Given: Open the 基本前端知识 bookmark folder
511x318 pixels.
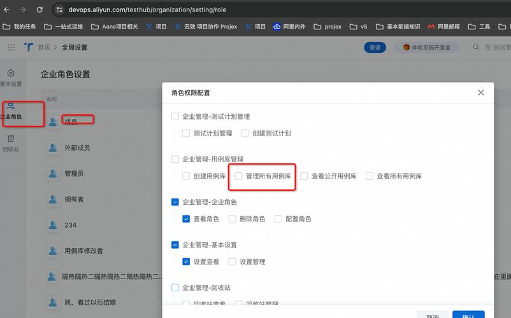Looking at the screenshot, I should pos(398,27).
